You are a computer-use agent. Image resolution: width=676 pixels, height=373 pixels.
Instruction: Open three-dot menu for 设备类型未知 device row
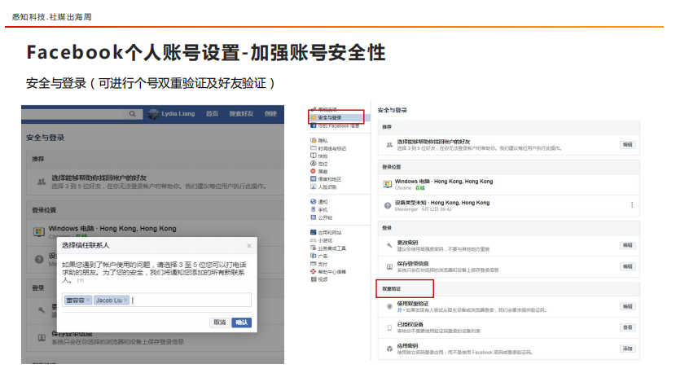632,205
